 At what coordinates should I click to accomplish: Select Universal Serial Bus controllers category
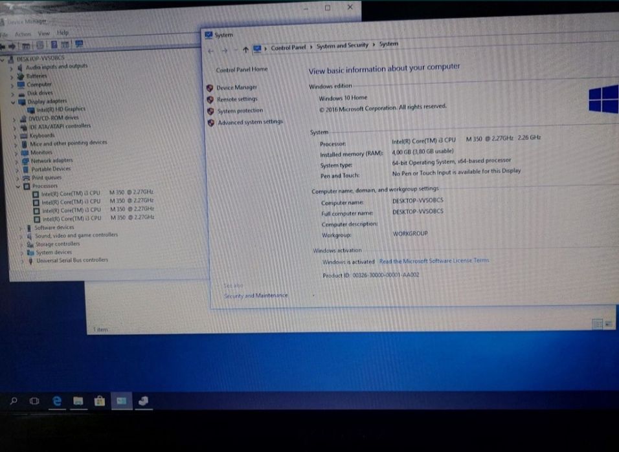click(73, 261)
